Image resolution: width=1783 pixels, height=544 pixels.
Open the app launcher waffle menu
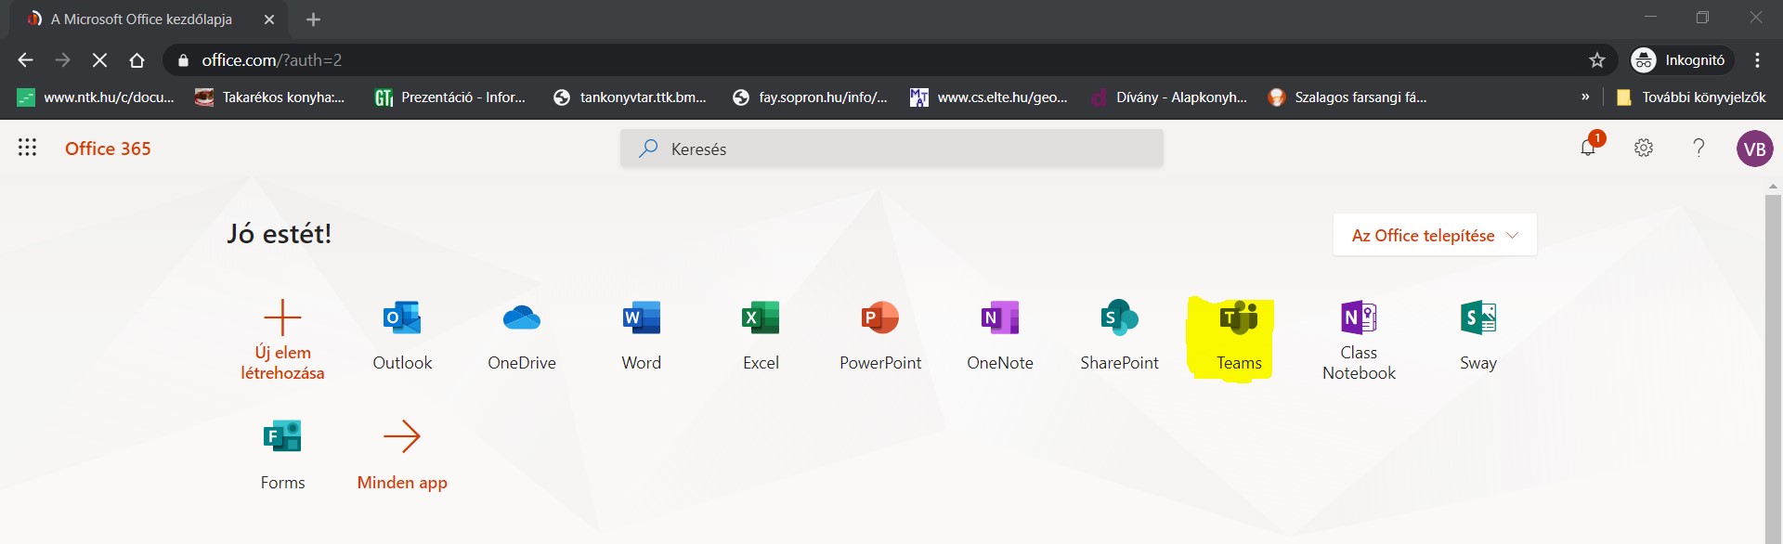pyautogui.click(x=27, y=148)
